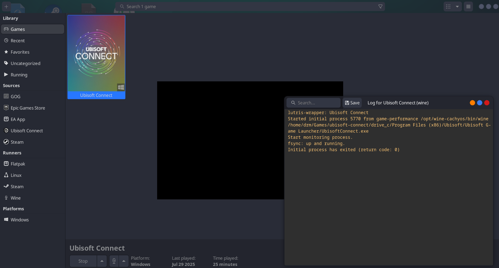Select the Flatpak runner
Screen dimensions: 499x268
[18, 164]
